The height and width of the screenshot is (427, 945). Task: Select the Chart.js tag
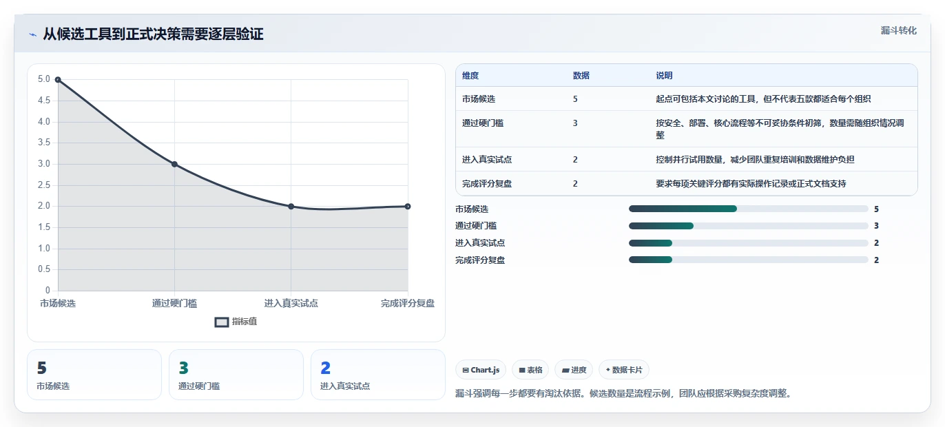[x=481, y=370]
